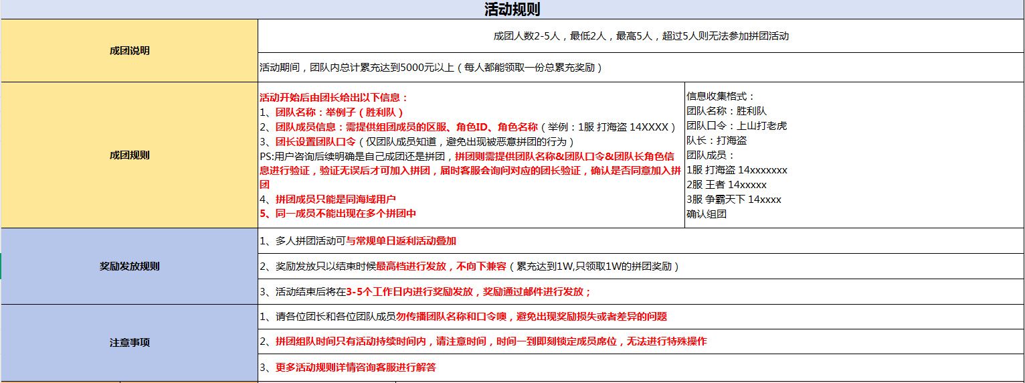1025x383 pixels.
Task: Select the 活动规则 title header cell
Action: (512, 9)
